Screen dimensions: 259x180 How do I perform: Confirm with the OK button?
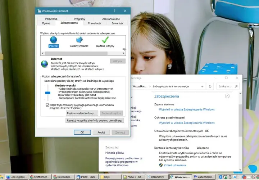point(82,132)
